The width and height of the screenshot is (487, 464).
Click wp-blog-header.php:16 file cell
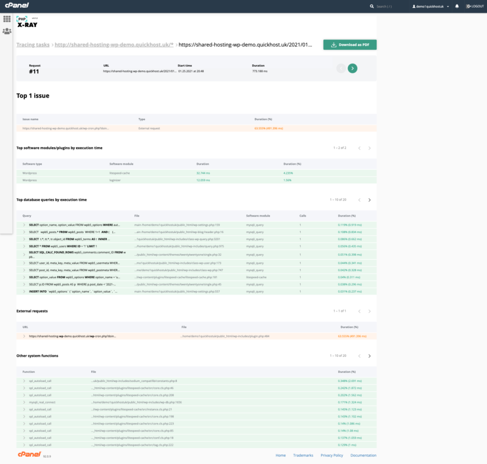tap(179, 232)
